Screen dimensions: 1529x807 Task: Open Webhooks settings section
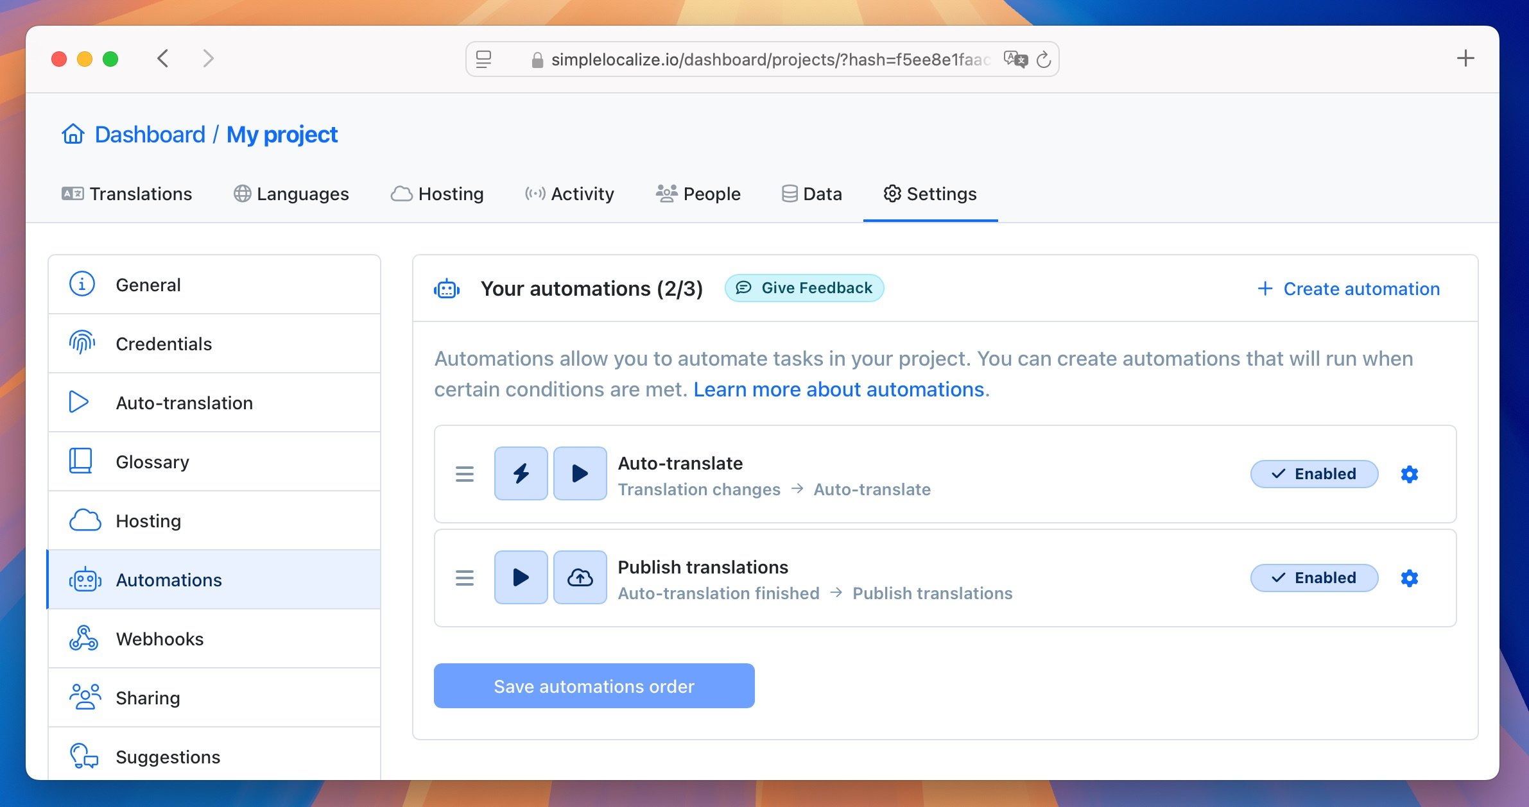click(x=214, y=638)
